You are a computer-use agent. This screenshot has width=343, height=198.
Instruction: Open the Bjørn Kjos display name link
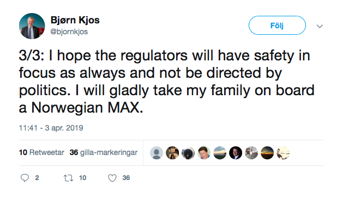[x=75, y=20]
